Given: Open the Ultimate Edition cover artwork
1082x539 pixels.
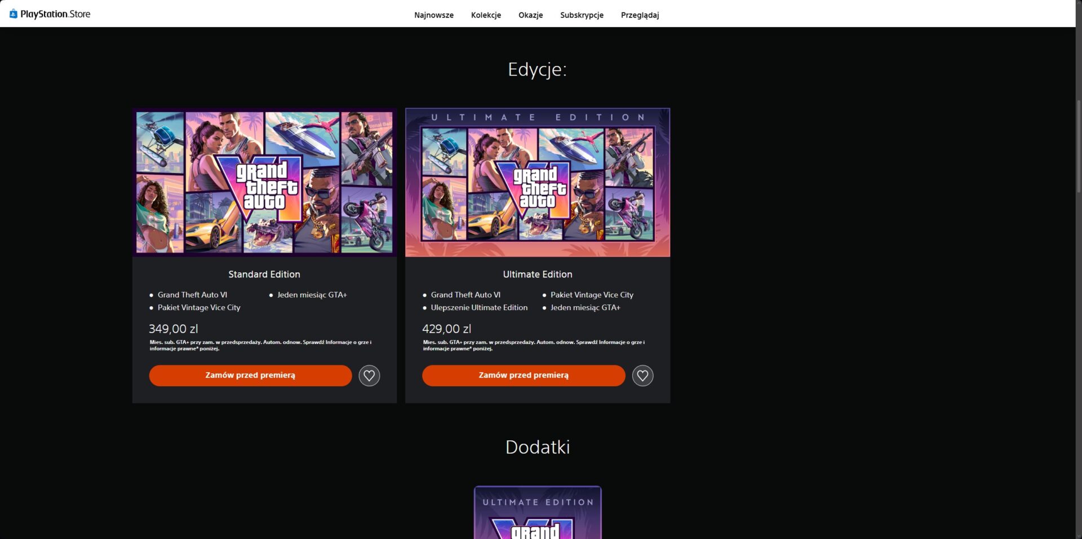Looking at the screenshot, I should tap(538, 182).
